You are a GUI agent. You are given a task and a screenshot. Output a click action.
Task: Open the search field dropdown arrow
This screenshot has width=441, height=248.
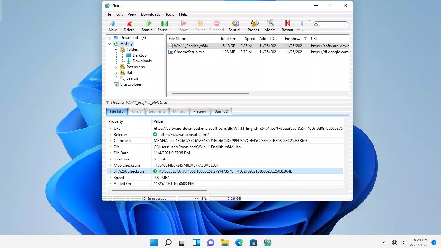click(345, 25)
